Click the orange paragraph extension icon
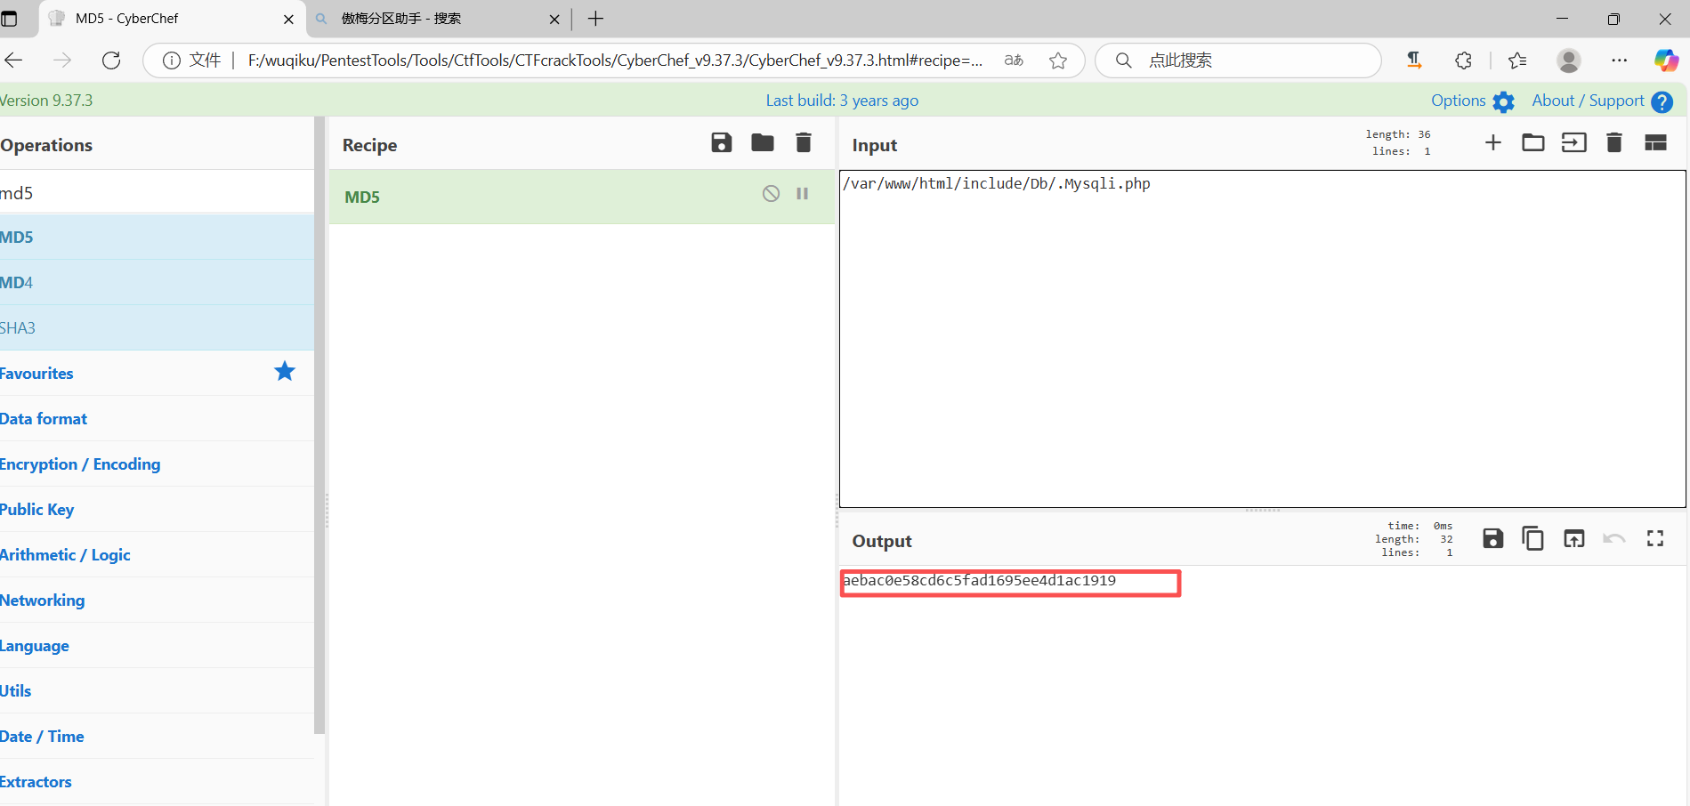The width and height of the screenshot is (1690, 806). click(x=1413, y=60)
